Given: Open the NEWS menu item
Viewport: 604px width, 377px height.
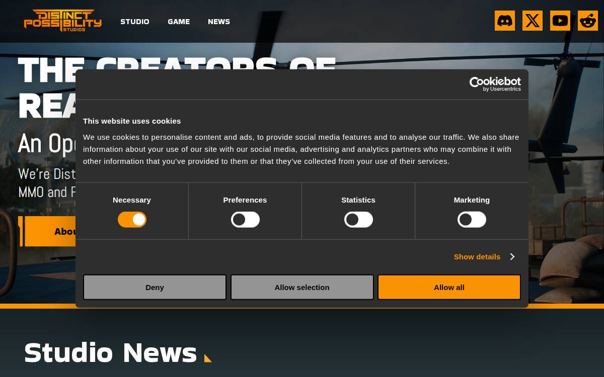Looking at the screenshot, I should (219, 22).
